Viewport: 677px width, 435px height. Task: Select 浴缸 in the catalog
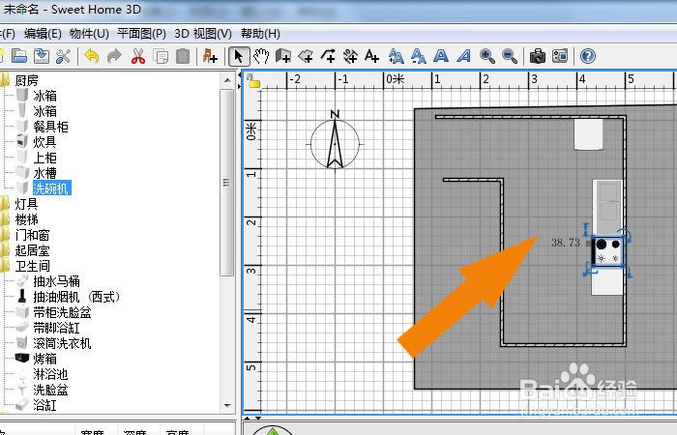click(44, 405)
